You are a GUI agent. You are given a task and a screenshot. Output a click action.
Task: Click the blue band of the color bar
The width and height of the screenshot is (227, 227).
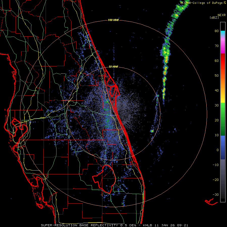tap(223, 148)
